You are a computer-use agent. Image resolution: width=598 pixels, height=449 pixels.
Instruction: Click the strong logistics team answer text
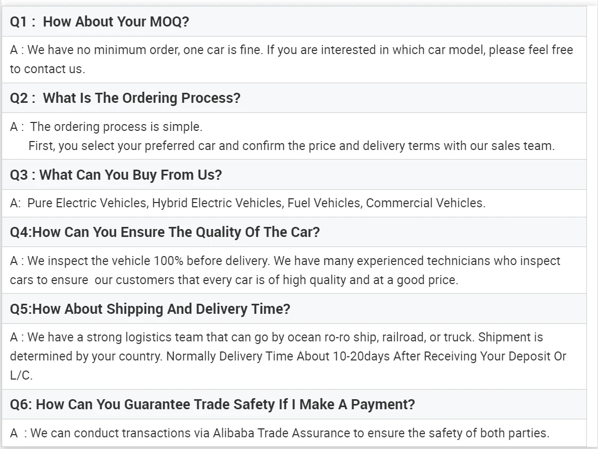[288, 356]
